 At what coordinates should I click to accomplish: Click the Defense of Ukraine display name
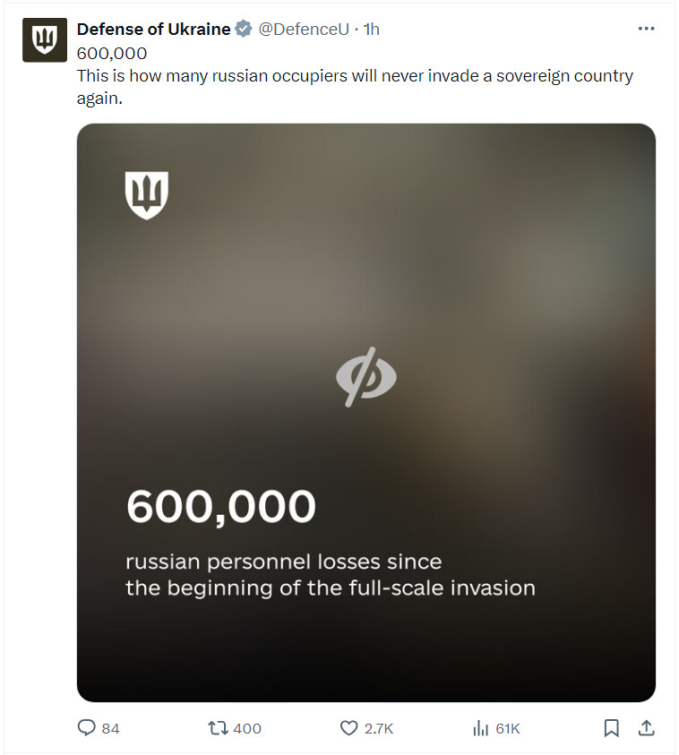pos(153,29)
